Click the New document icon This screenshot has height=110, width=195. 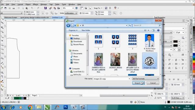(2, 8)
